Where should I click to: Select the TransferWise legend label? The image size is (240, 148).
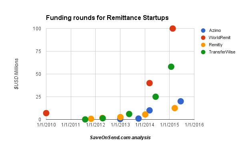click(x=222, y=52)
